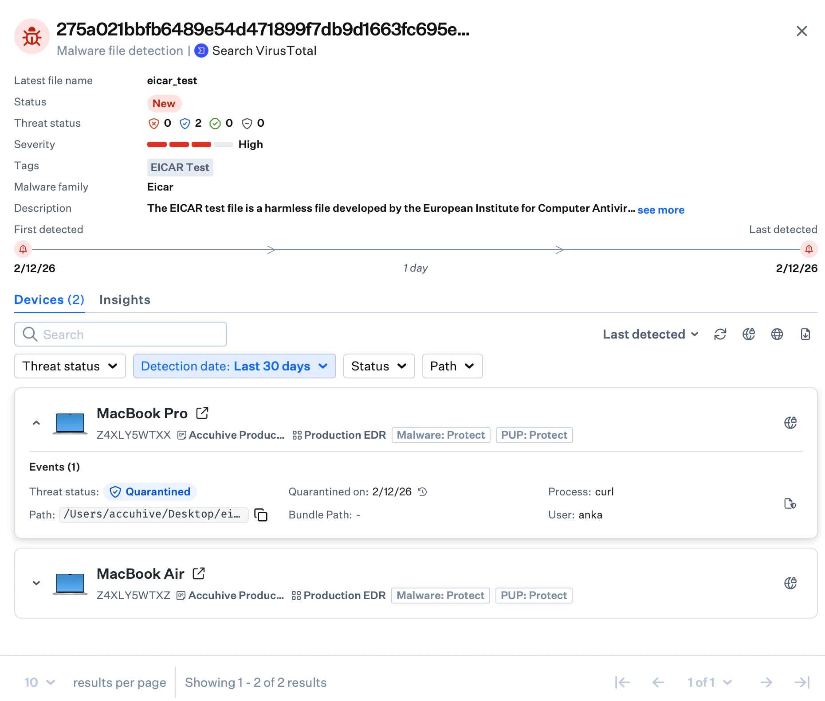The width and height of the screenshot is (825, 701).
Task: Click the VirusTotal logo icon
Action: tap(201, 51)
